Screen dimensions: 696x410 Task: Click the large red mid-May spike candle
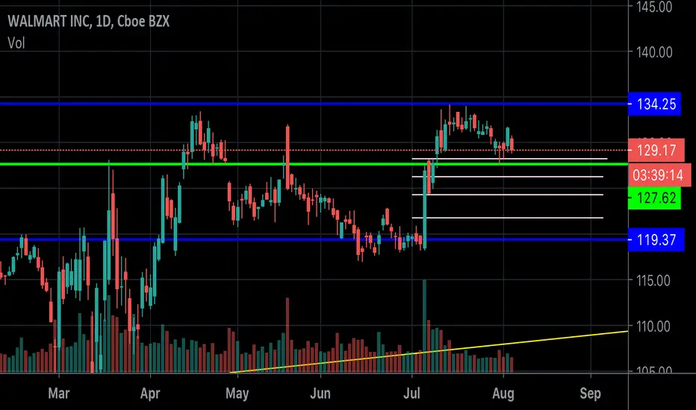coord(288,157)
